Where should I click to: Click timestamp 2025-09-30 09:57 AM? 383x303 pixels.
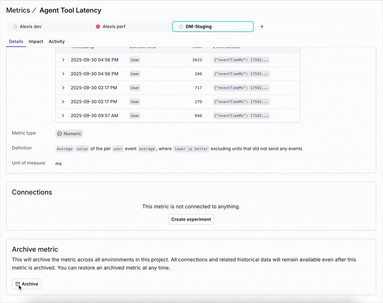point(94,115)
